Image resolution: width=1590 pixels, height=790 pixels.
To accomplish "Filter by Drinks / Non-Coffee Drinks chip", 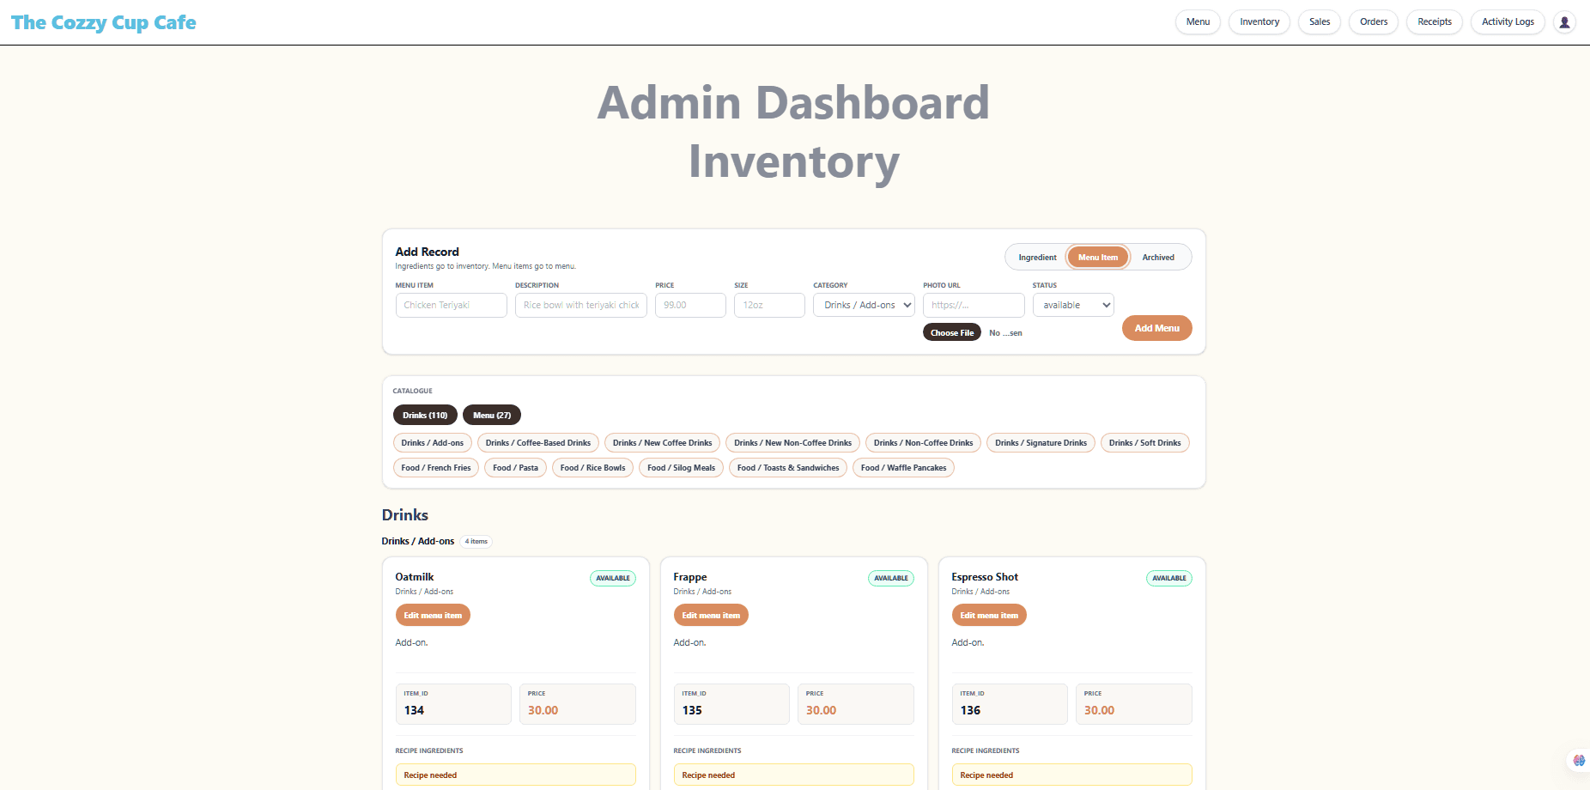I will point(924,443).
